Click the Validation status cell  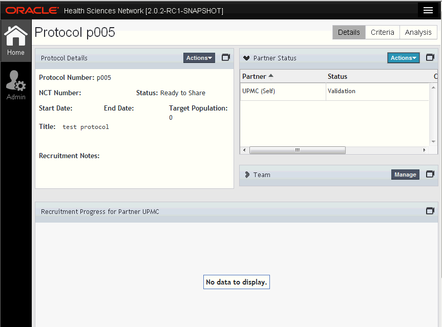[x=377, y=91]
